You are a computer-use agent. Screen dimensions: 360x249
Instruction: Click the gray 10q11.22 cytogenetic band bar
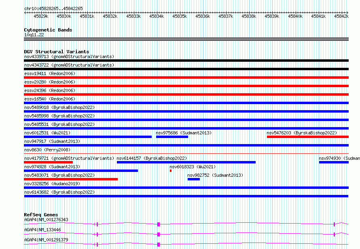(x=186, y=39)
